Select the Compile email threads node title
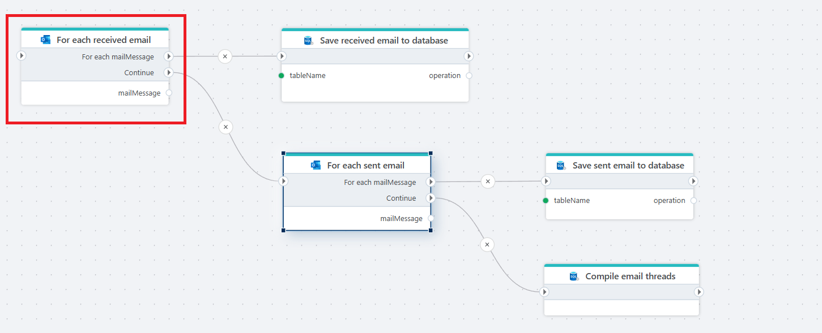Viewport: 822px width, 333px height. tap(630, 276)
